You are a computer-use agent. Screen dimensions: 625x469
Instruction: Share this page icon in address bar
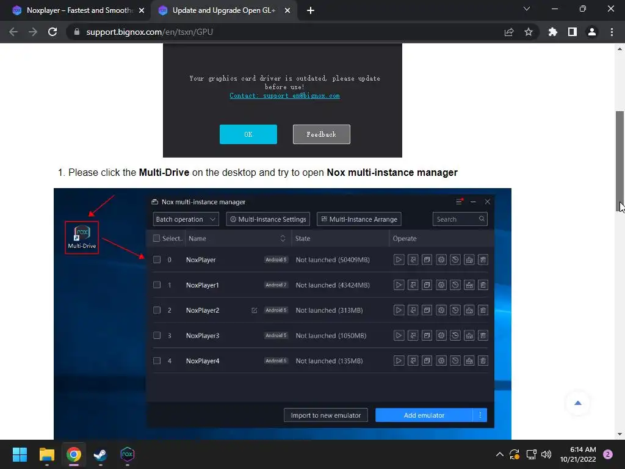pos(509,32)
